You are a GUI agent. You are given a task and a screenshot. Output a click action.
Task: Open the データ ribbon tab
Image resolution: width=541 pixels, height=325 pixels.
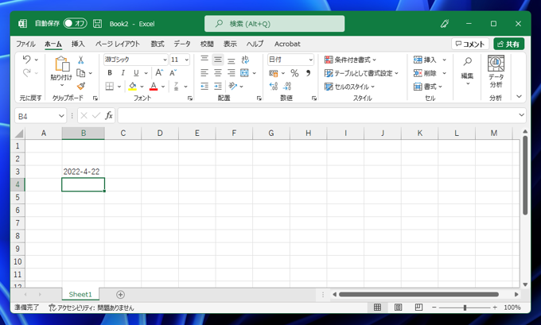pos(182,44)
